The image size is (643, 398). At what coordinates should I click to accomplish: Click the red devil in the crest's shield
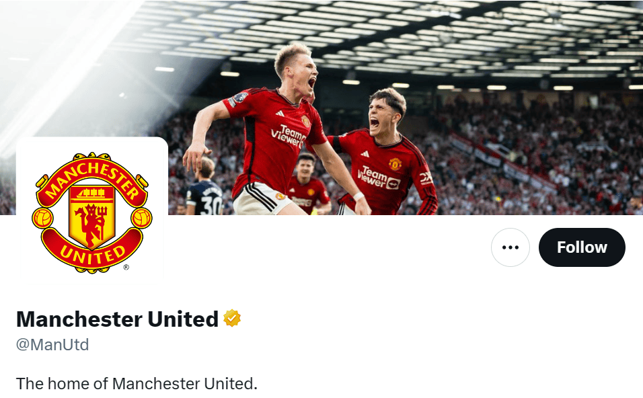click(x=92, y=223)
